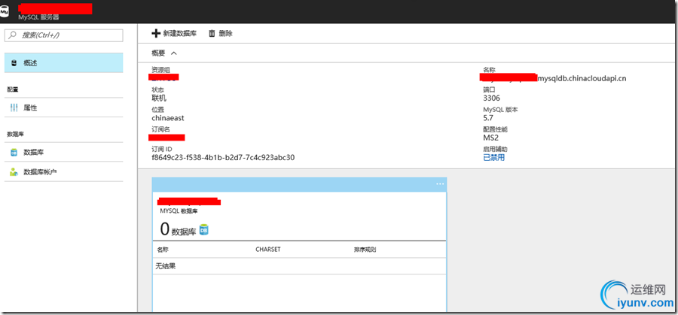Click the performance value MS2
The image size is (678, 315).
[490, 138]
